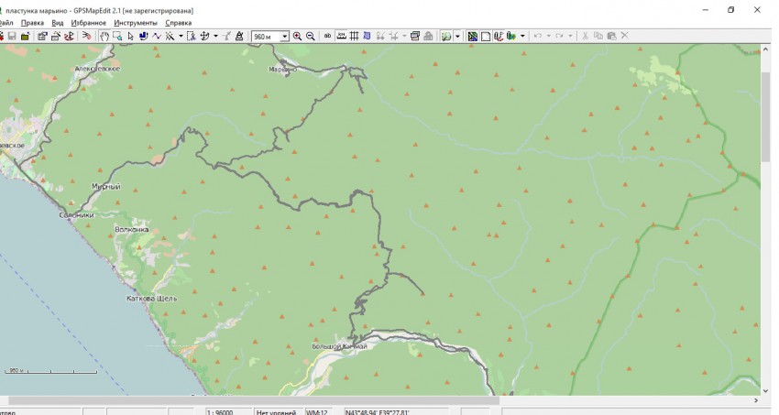The width and height of the screenshot is (779, 415).
Task: Open the Инструменты menu
Action: coord(135,23)
